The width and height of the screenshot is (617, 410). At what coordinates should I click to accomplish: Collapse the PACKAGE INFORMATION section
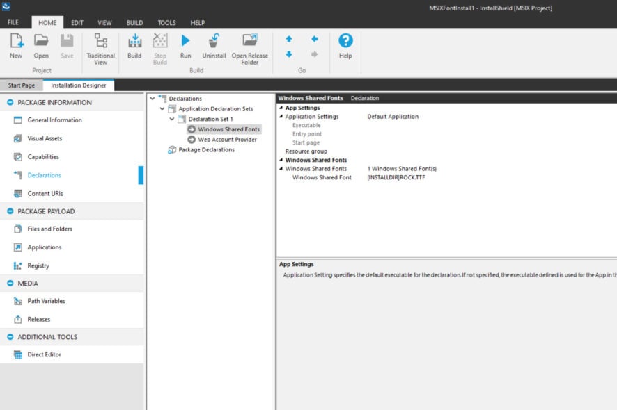point(10,103)
